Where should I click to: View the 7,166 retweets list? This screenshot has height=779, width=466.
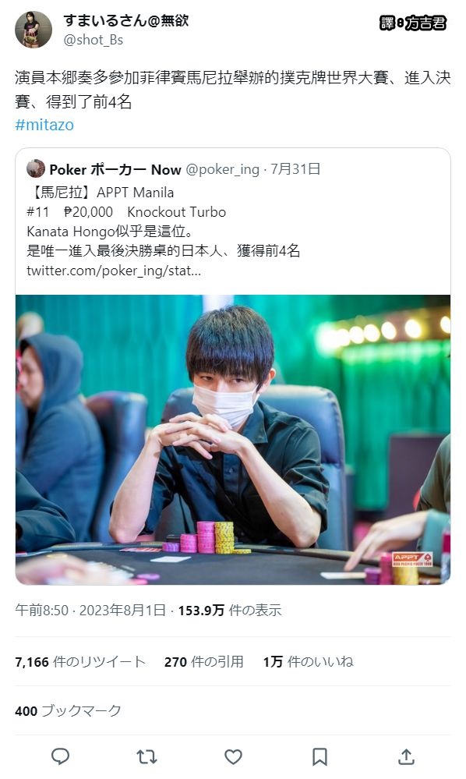pyautogui.click(x=80, y=662)
